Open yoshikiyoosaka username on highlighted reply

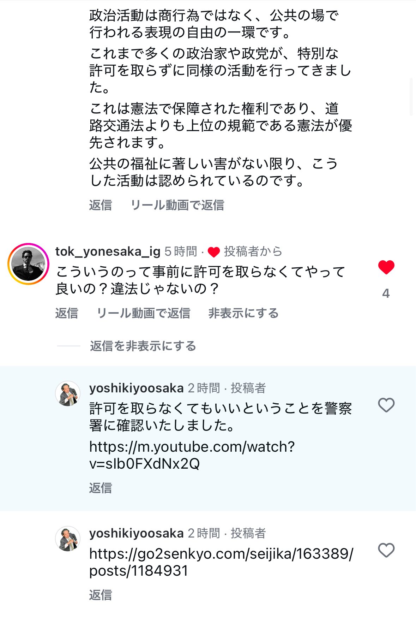coord(136,388)
